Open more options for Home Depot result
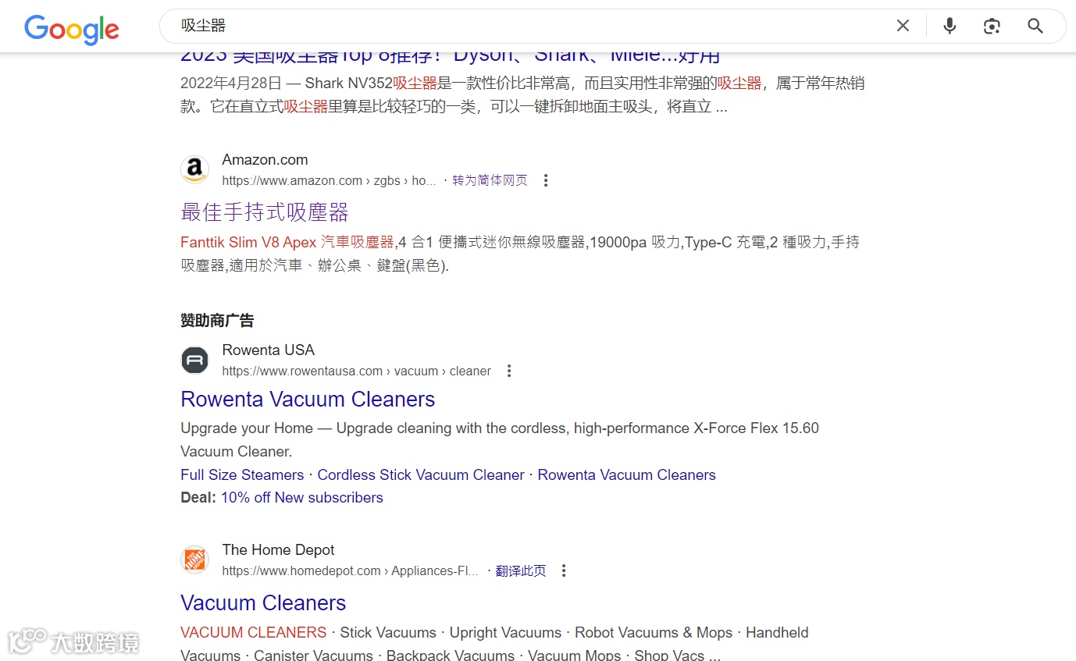This screenshot has height=661, width=1076. coord(564,570)
